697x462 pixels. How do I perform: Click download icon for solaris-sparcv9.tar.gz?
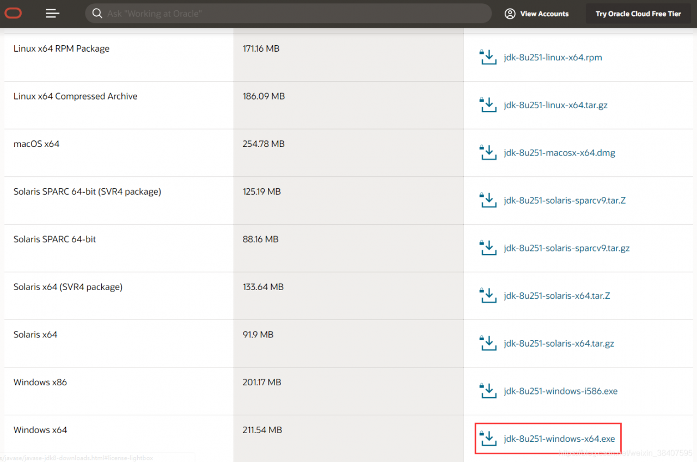point(488,248)
